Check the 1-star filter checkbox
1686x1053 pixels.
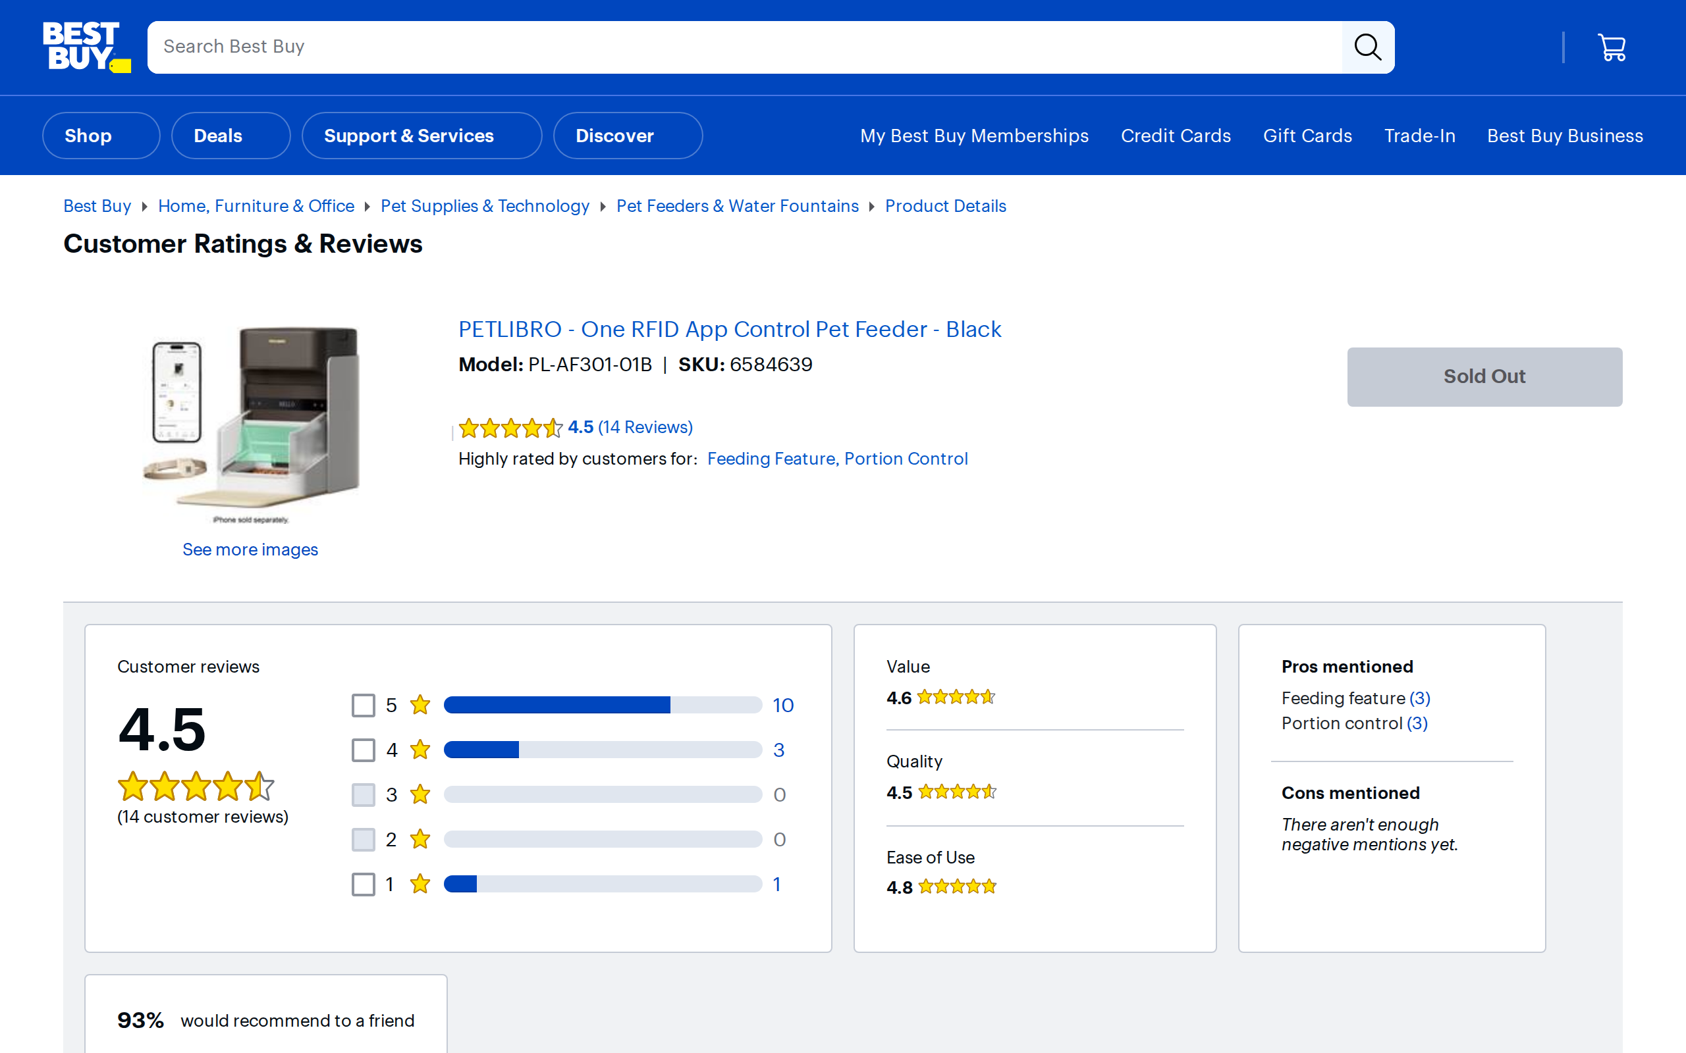pyautogui.click(x=364, y=884)
